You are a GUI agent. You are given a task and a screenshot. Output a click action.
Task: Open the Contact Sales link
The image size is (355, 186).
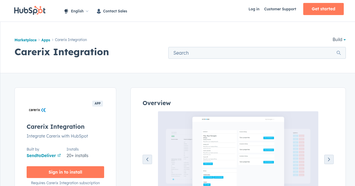tap(115, 11)
